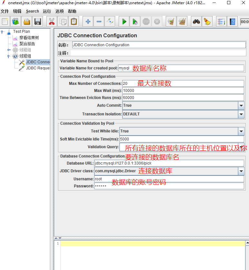The width and height of the screenshot is (249, 270).
Task: Select JDBC Connection Configuration tree node
Action: tap(38, 62)
